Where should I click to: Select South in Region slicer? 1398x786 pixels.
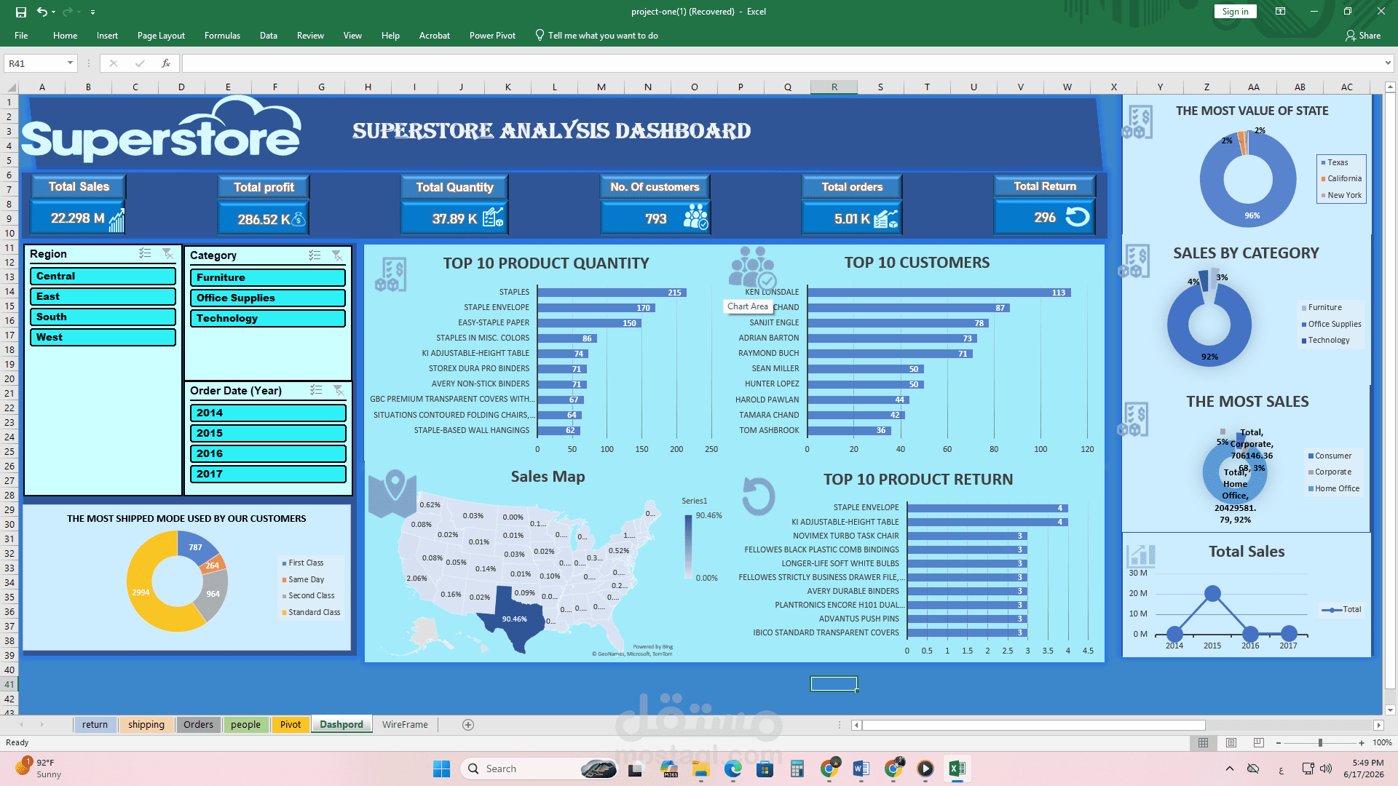[x=103, y=317]
